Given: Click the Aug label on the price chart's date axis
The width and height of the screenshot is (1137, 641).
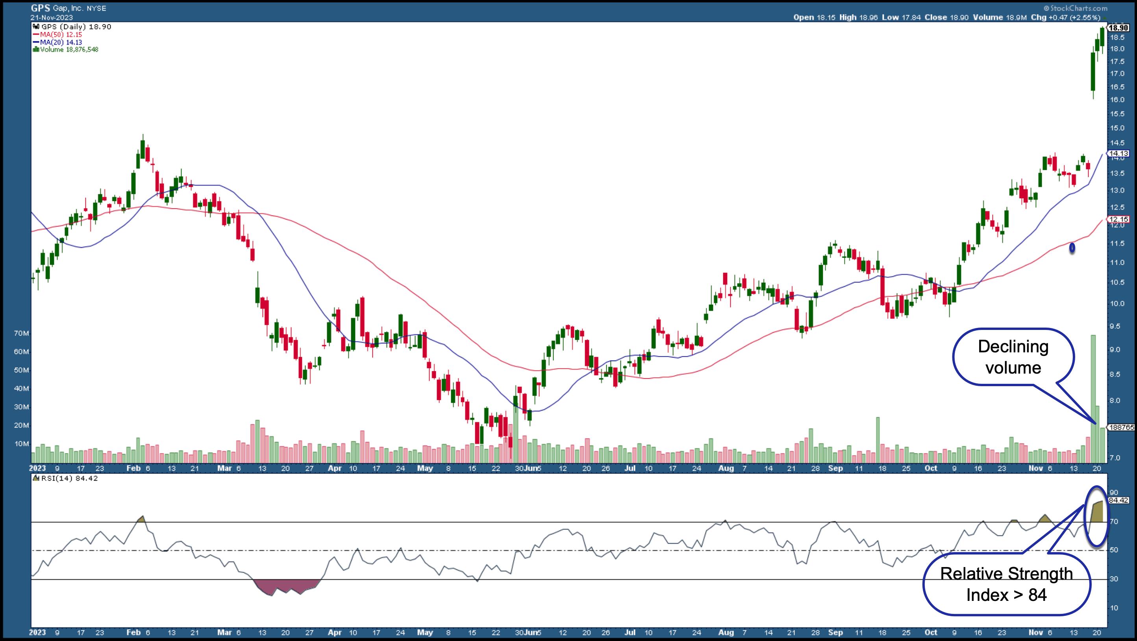Looking at the screenshot, I should click(x=726, y=468).
